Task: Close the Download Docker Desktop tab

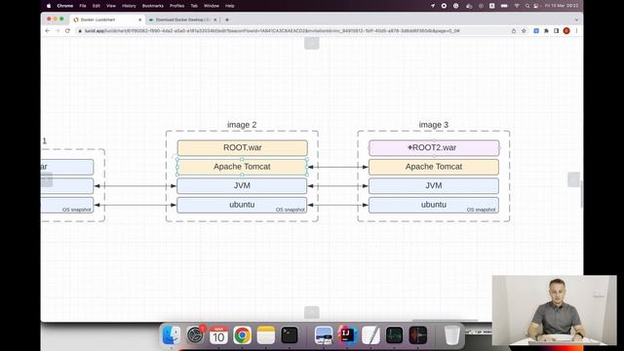Action: [x=215, y=19]
